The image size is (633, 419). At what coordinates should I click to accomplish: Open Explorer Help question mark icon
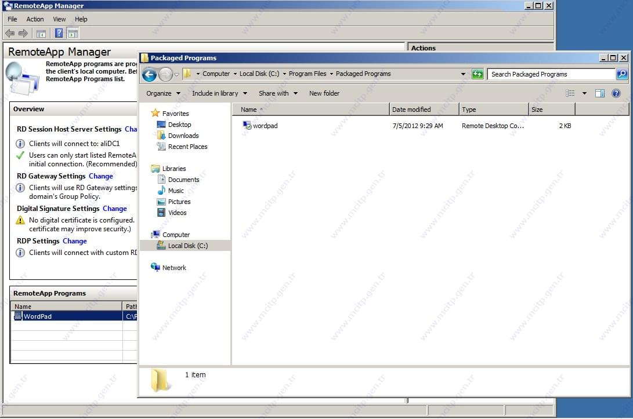(616, 93)
